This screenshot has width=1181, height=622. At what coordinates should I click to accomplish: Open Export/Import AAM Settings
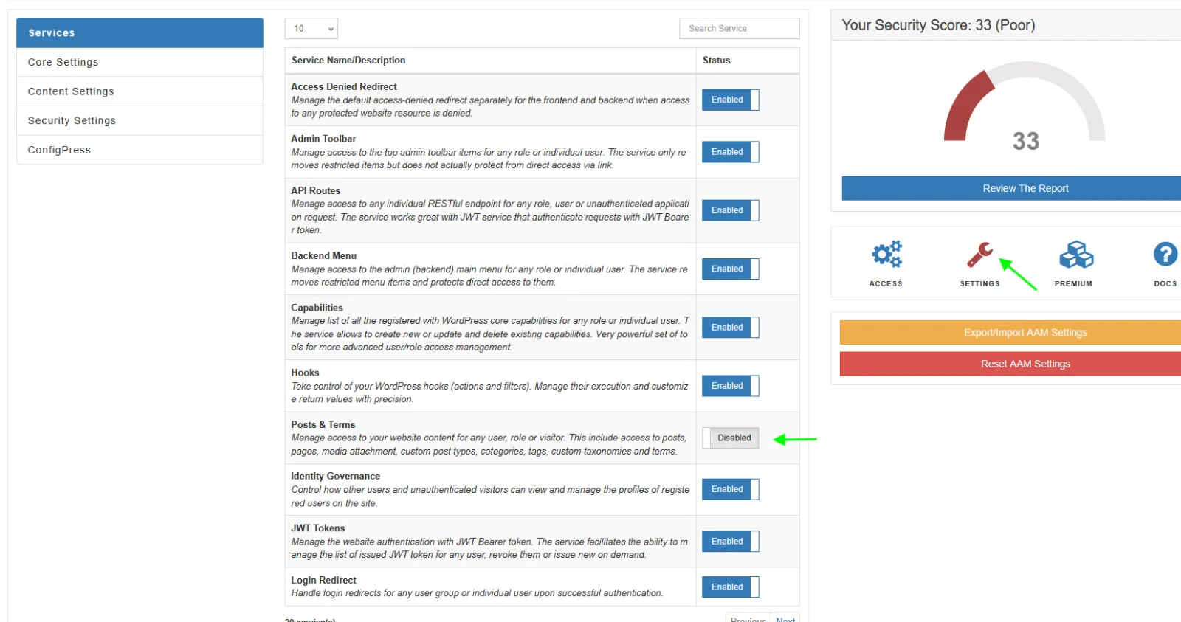click(1025, 332)
